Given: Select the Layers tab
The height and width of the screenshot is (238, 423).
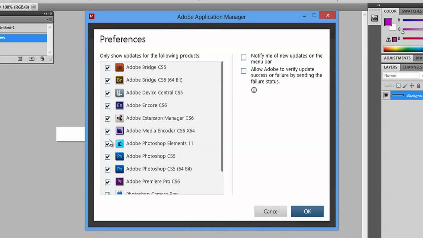Looking at the screenshot, I should 390,67.
